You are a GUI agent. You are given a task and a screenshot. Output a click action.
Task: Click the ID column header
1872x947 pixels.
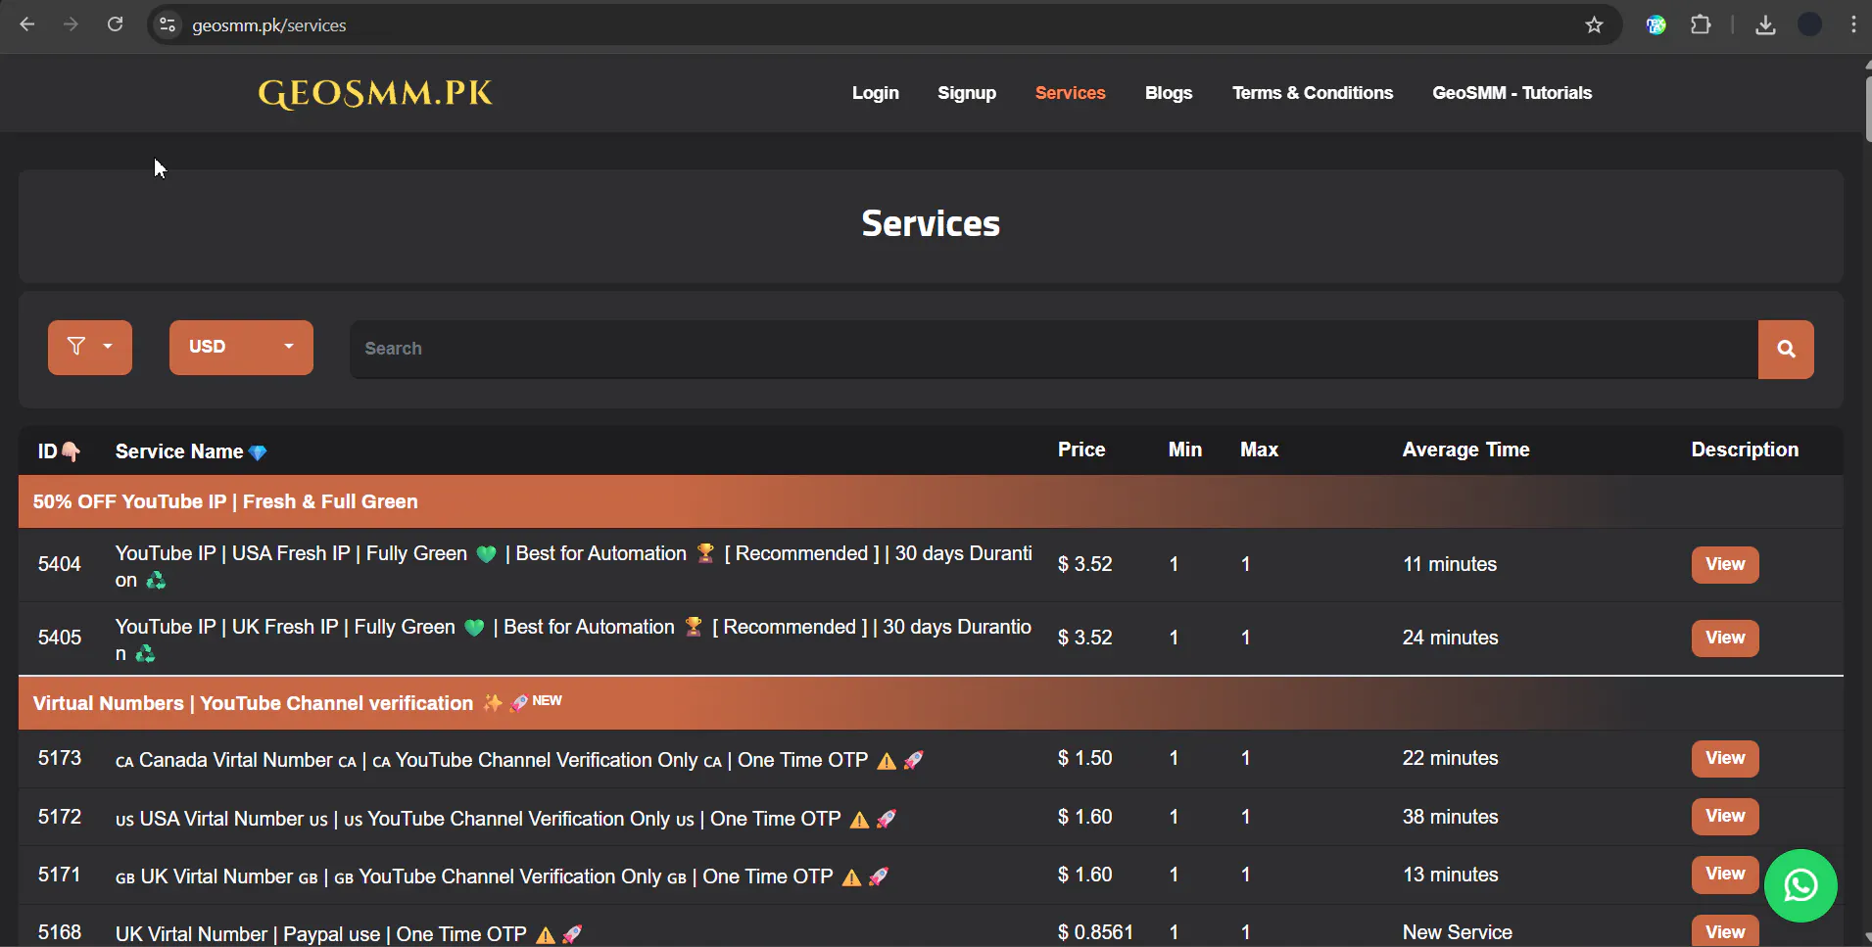[x=59, y=451]
